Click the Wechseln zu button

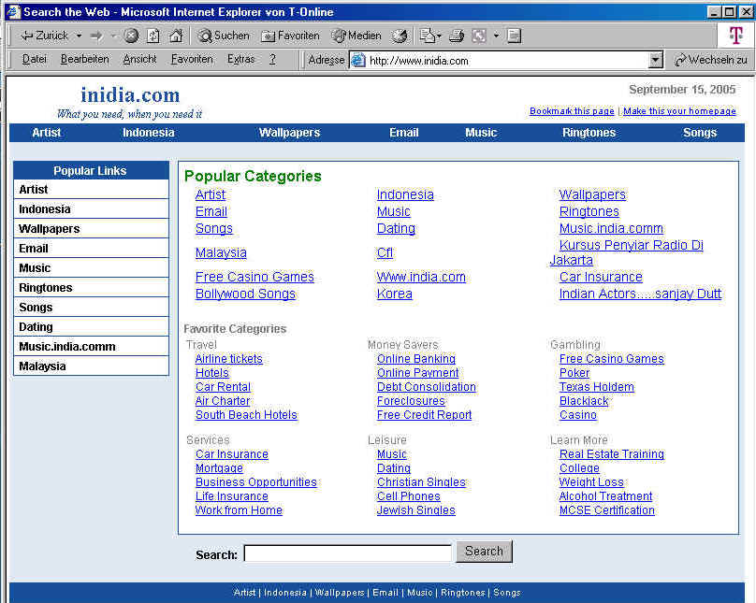[712, 60]
